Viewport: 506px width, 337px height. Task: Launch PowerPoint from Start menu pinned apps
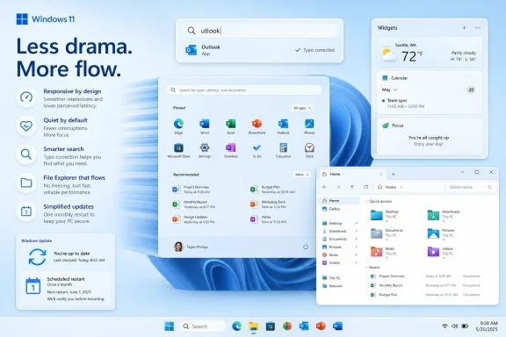257,126
